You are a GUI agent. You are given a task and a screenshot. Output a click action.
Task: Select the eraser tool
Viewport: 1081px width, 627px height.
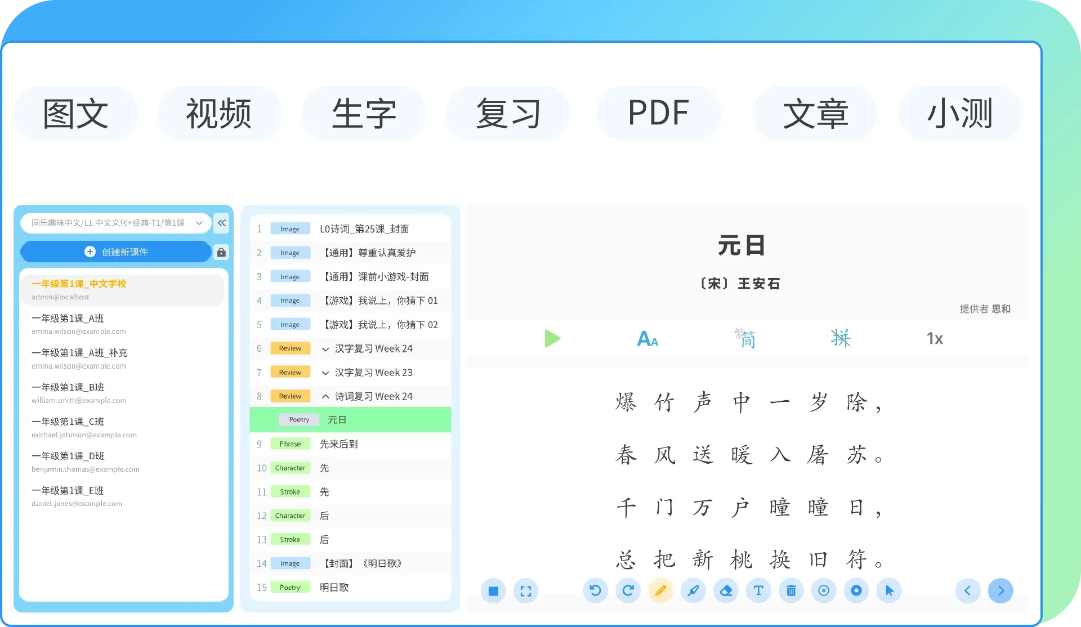point(726,590)
